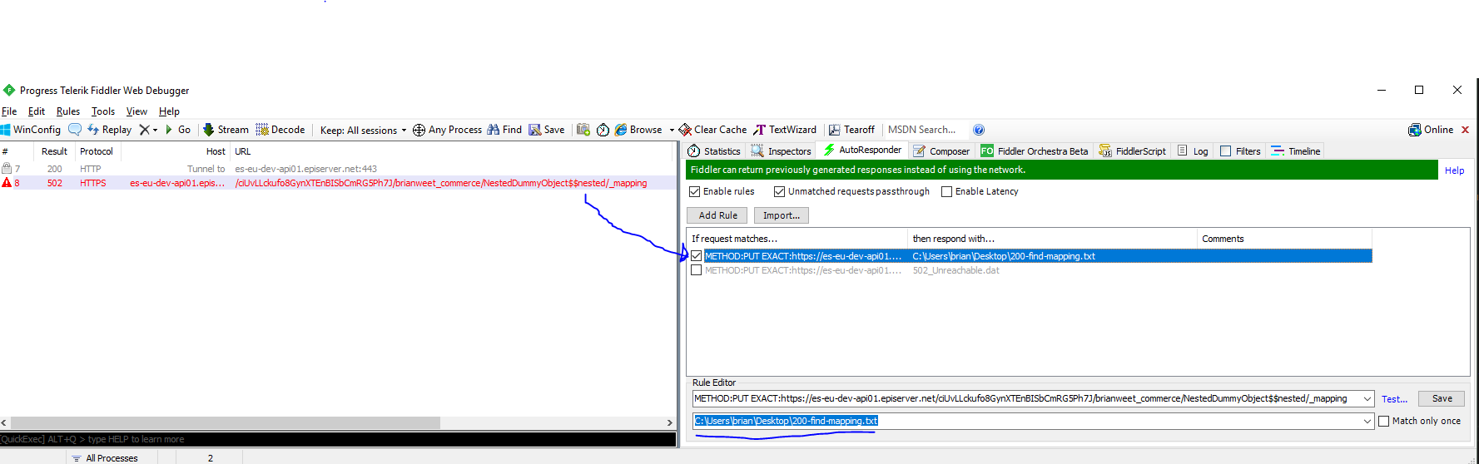
Task: Open the View menu
Action: (136, 111)
